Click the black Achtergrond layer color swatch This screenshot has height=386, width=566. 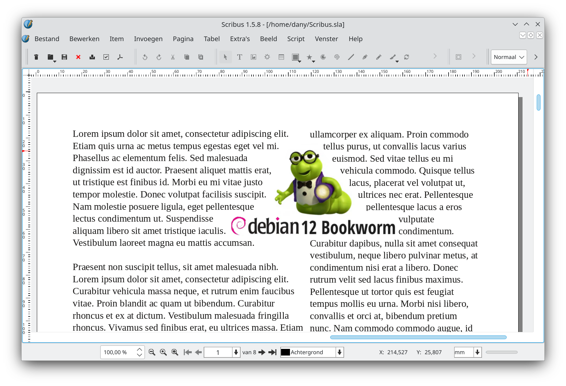tap(285, 352)
